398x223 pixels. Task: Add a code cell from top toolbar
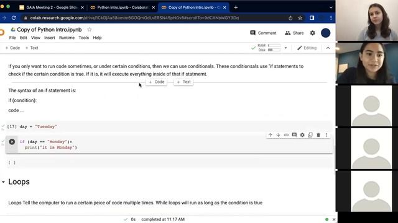pyautogui.click(x=12, y=48)
